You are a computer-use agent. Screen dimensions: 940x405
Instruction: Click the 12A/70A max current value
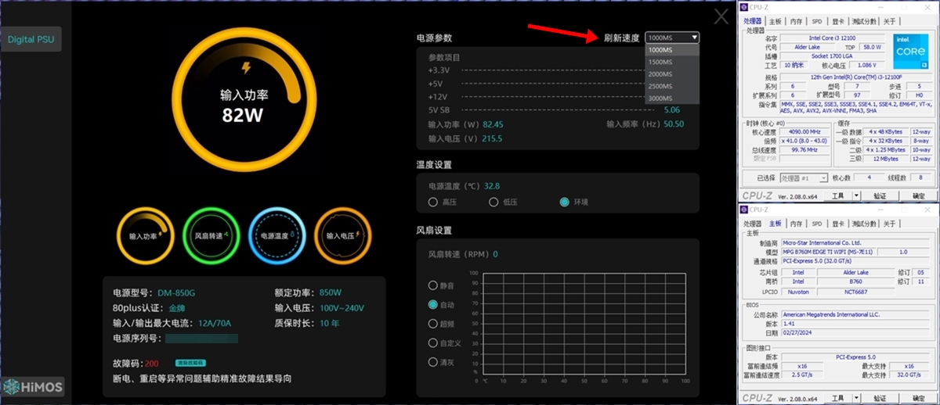pyautogui.click(x=215, y=323)
